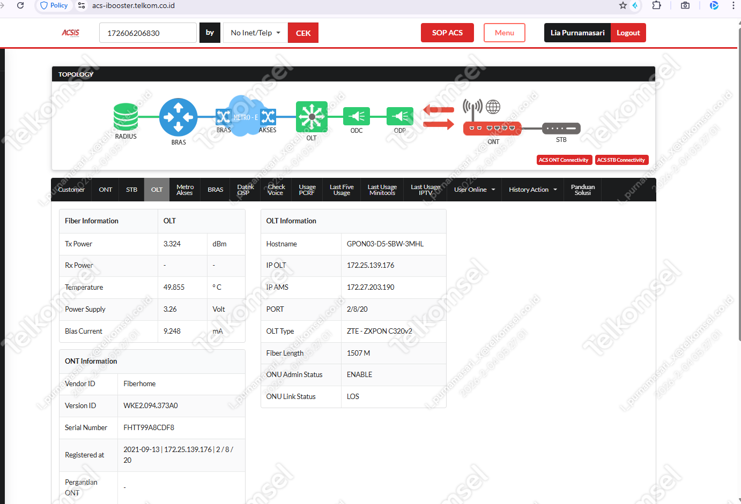The width and height of the screenshot is (741, 504).
Task: Open the Chrome three-dot menu
Action: (733, 5)
